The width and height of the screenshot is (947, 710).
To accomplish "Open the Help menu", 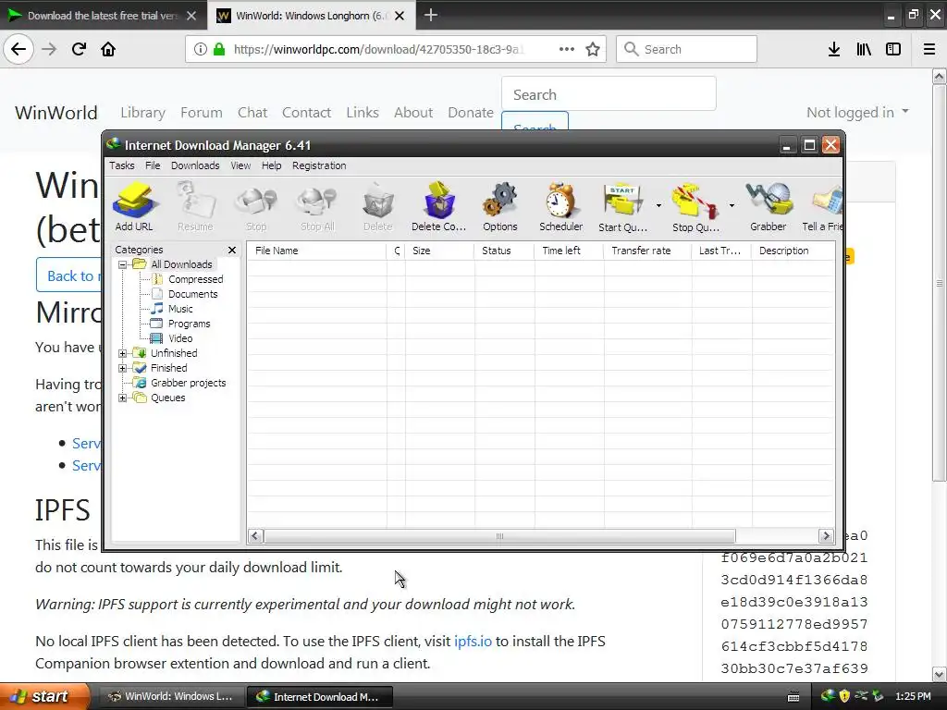I will [271, 165].
